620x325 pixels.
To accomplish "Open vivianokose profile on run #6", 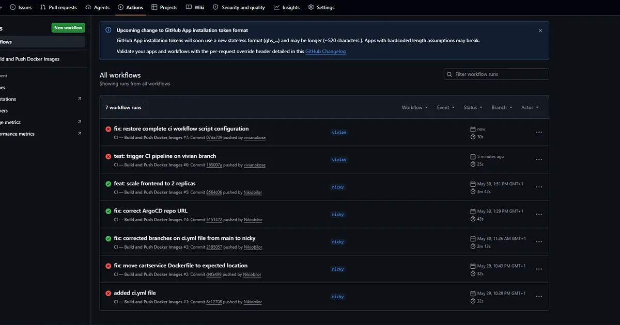I will coord(255,165).
